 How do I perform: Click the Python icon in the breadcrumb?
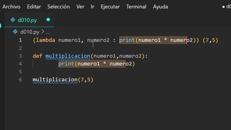(15, 32)
